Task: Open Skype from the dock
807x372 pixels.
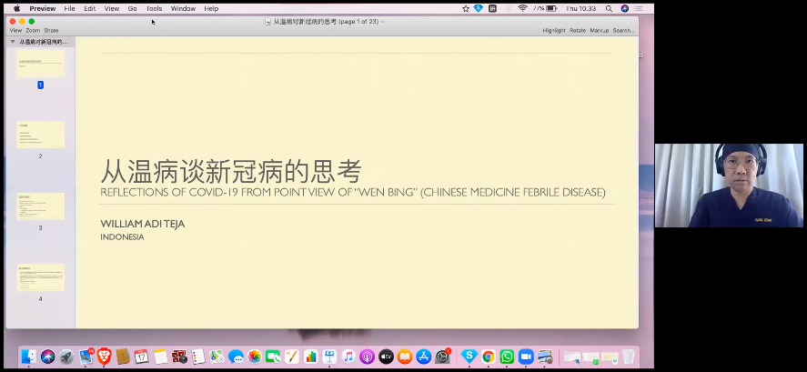Action: tap(469, 357)
